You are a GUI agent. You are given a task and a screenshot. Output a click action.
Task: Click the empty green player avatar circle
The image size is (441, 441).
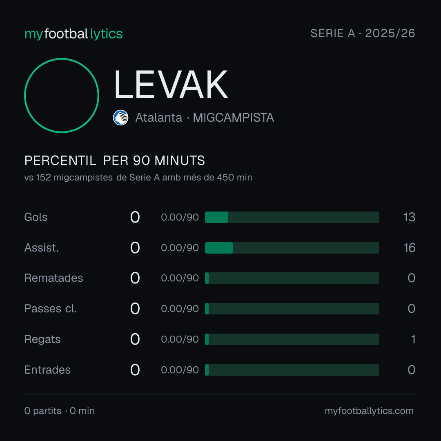(62, 95)
